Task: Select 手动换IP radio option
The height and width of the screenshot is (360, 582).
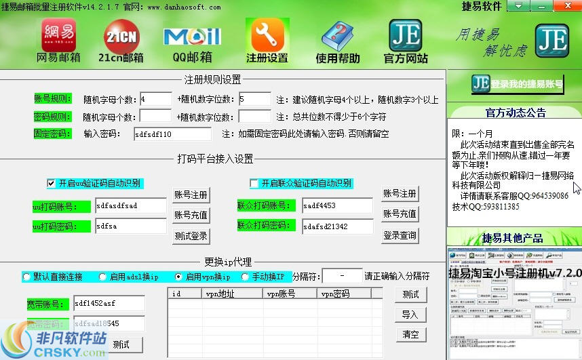Action: [x=245, y=277]
